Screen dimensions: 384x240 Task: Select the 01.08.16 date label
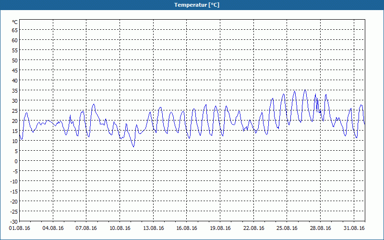pos(20,228)
